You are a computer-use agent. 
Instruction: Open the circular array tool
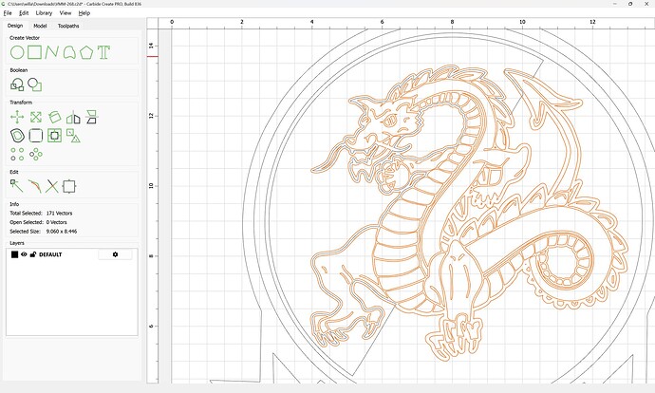36,154
